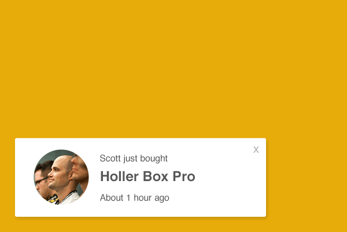The image size is (347, 232).
Task: Click the word 'About' in the timestamp
Action: click(112, 198)
